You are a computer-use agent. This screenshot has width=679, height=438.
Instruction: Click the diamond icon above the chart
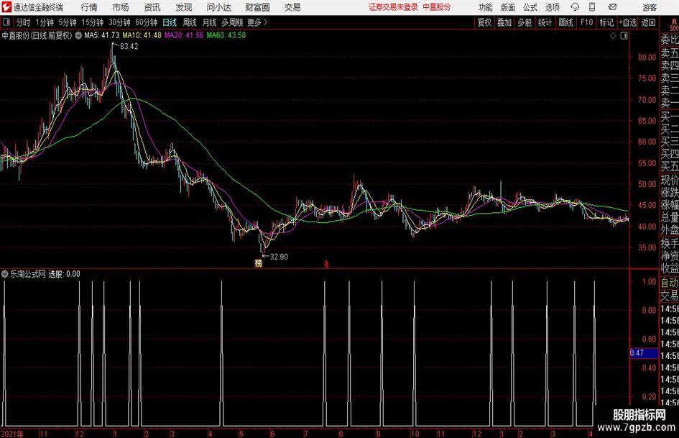613,35
